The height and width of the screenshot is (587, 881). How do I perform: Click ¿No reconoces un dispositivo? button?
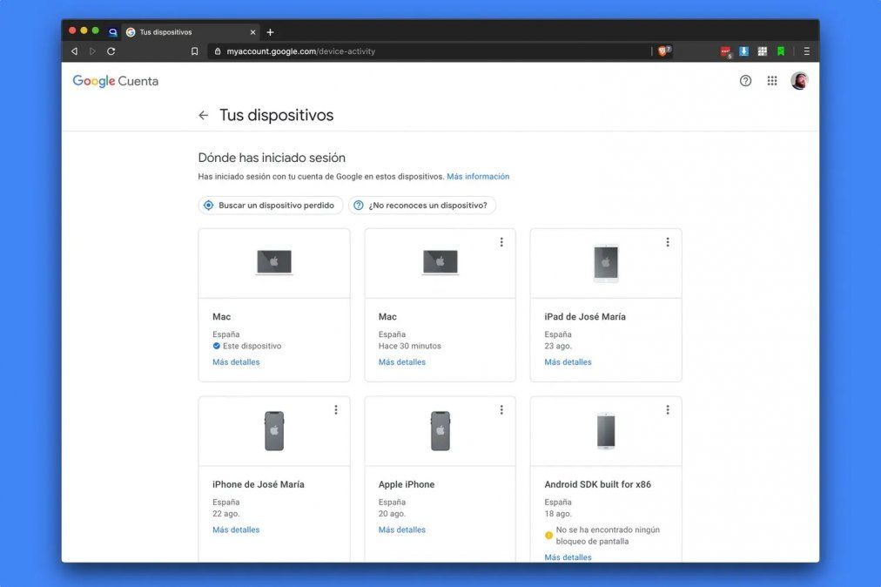[x=423, y=205]
